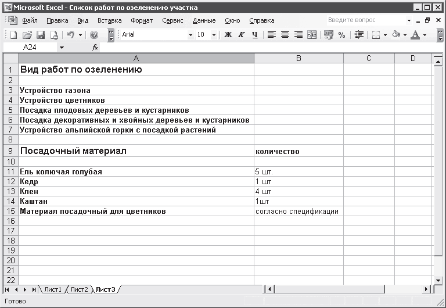The image size is (446, 308).
Task: Go to next sheet navigation arrow
Action: pyautogui.click(x=25, y=289)
